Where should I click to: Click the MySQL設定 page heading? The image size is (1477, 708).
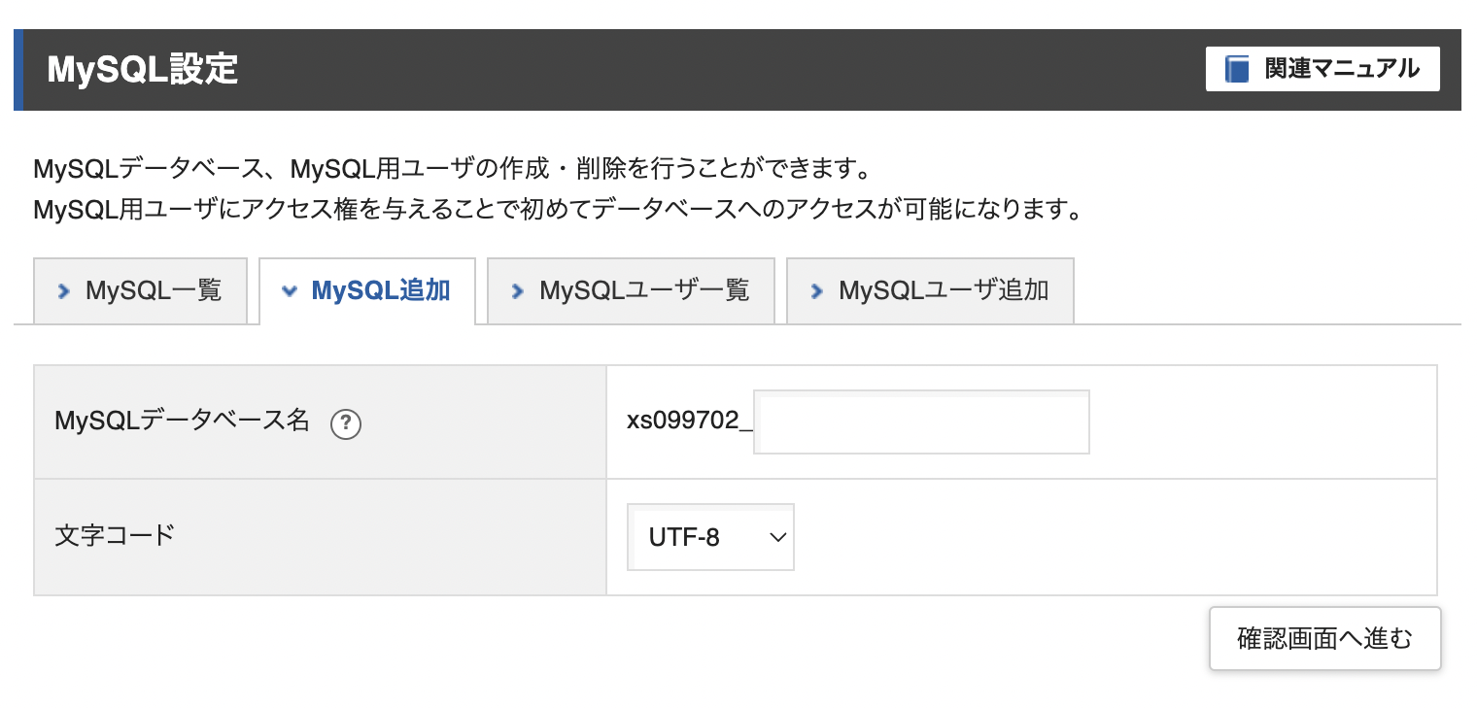coord(140,69)
